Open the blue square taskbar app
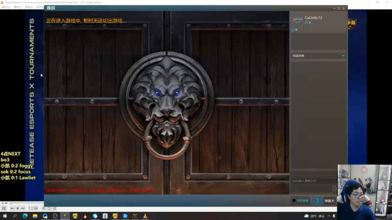 pyautogui.click(x=105, y=216)
